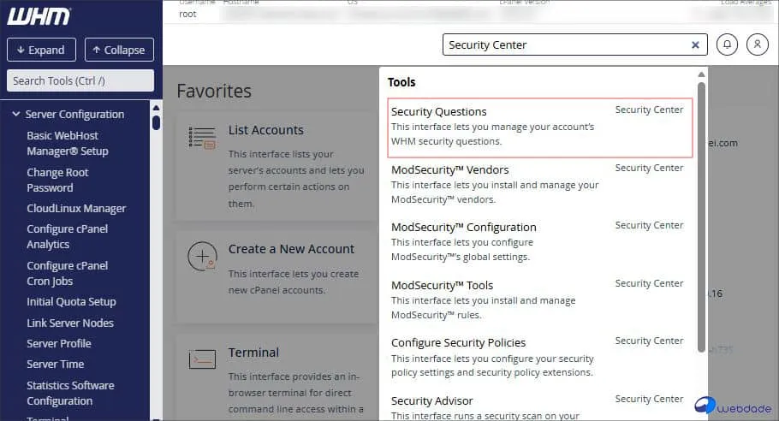Select Security Questions search result
The width and height of the screenshot is (779, 421).
point(540,128)
